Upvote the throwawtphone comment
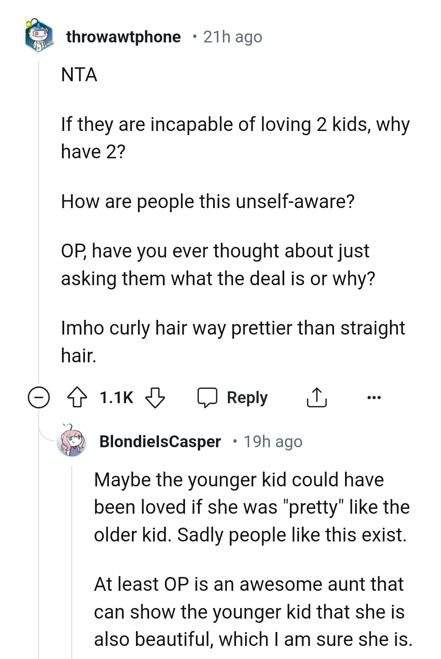The image size is (441, 659). tap(77, 397)
